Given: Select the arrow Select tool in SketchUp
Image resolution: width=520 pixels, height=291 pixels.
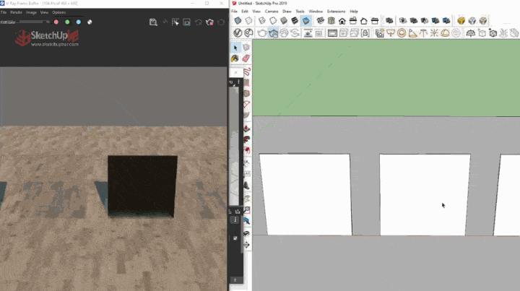Looking at the screenshot, I should tap(235, 48).
